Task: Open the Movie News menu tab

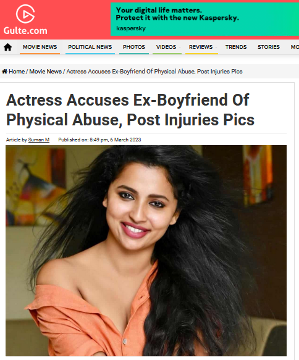Action: [x=40, y=47]
